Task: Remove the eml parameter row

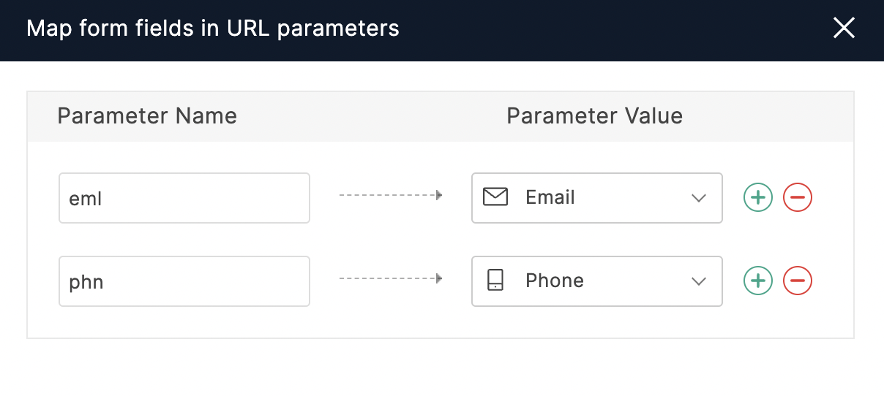Action: pos(798,197)
